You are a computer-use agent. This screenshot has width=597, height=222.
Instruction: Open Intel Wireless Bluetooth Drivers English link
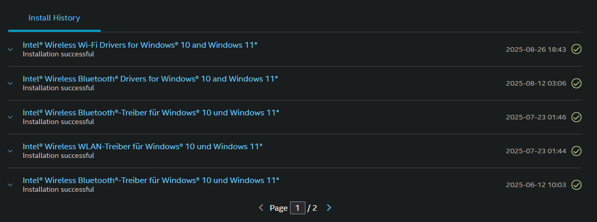coord(150,78)
